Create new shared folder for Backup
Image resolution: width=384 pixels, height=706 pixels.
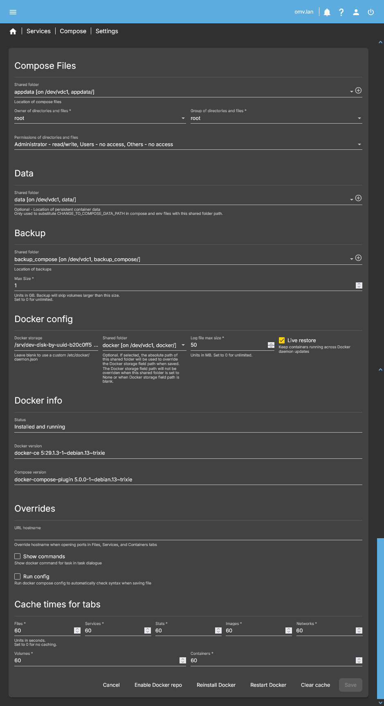point(358,258)
